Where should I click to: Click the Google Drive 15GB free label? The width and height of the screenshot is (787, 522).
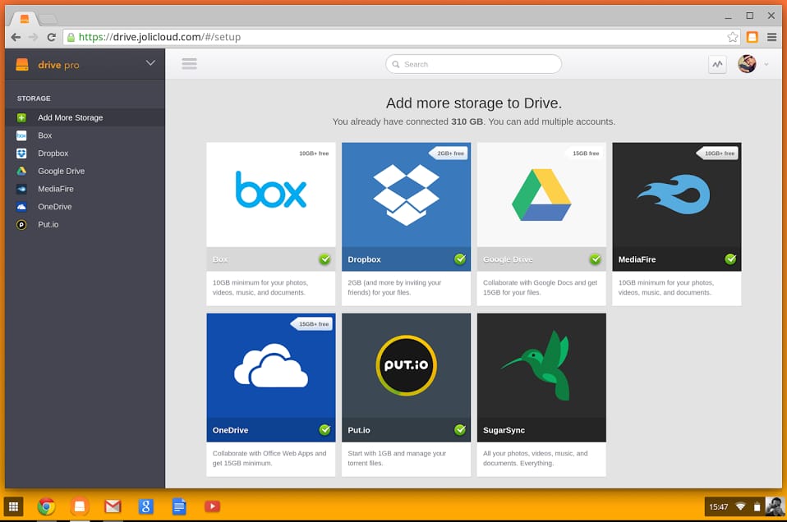[x=586, y=153]
